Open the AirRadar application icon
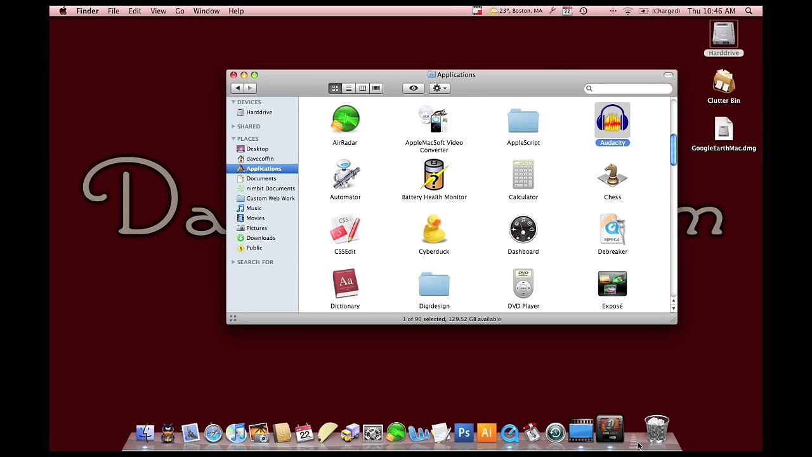The width and height of the screenshot is (812, 457). [345, 119]
